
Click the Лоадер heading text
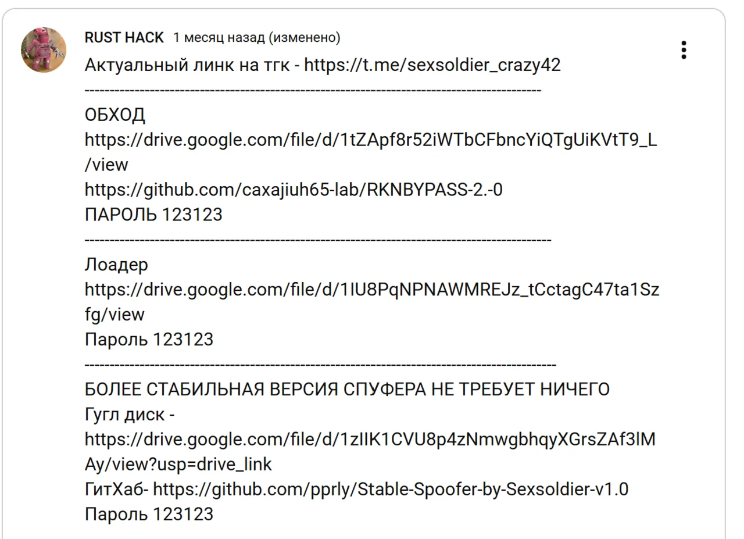point(116,265)
